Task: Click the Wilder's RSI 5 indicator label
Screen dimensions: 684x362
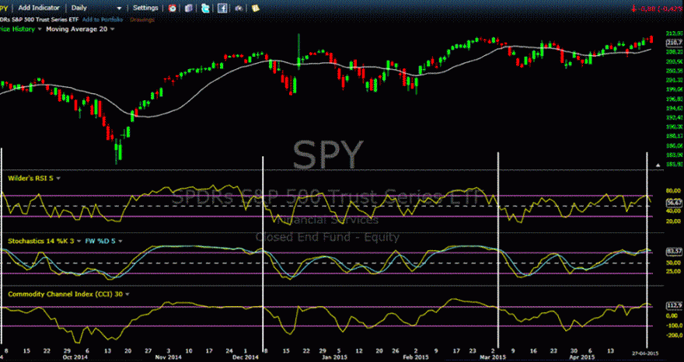Action: (30, 178)
